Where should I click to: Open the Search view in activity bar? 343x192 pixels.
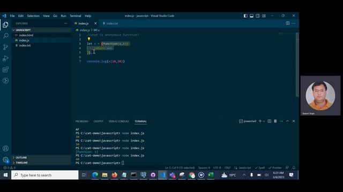[5, 36]
